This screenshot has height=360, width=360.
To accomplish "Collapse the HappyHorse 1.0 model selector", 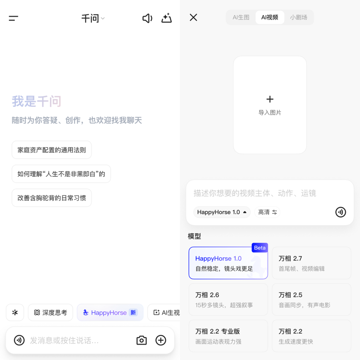I will [222, 212].
